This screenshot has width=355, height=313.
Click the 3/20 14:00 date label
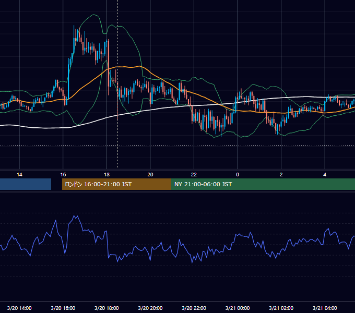[19, 308]
